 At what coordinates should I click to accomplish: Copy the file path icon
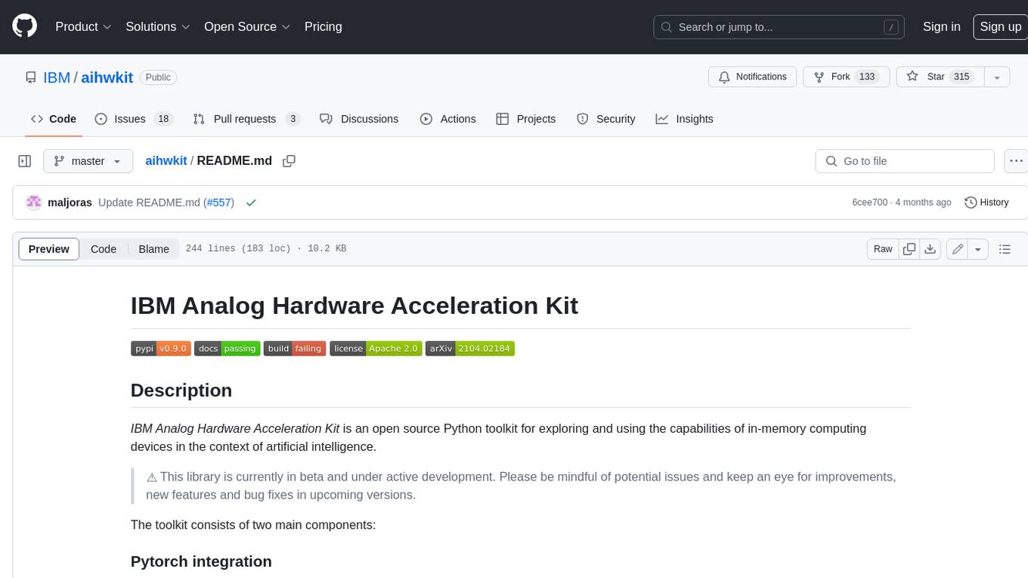point(289,161)
